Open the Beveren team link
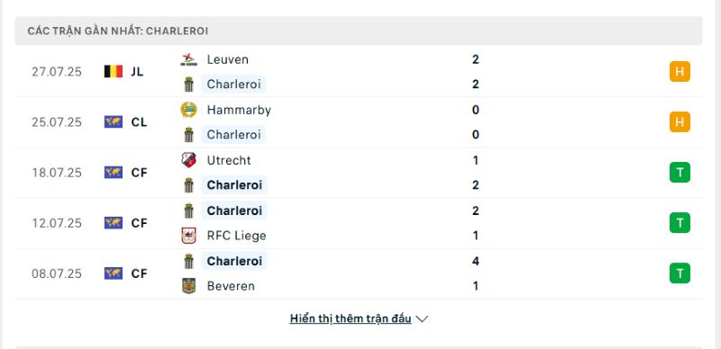This screenshot has height=349, width=721. coord(231,286)
